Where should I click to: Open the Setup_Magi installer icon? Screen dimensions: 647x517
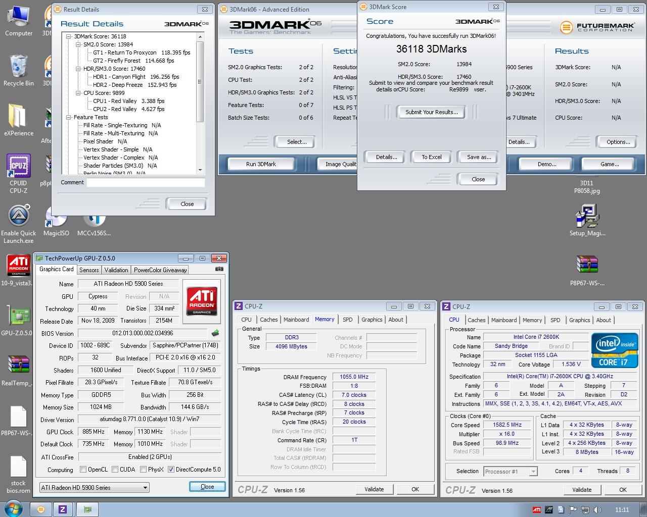(x=587, y=220)
